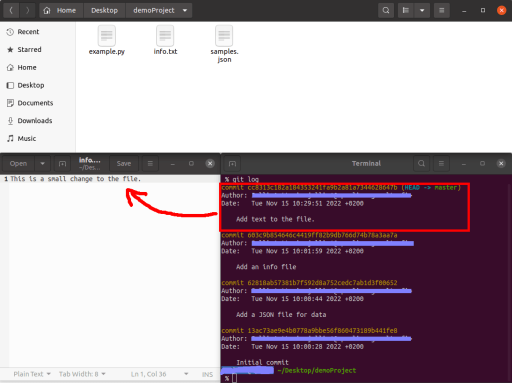Click date 'Nov 15 10:29:51' line
Screen dimensions: 512x383
(x=307, y=203)
